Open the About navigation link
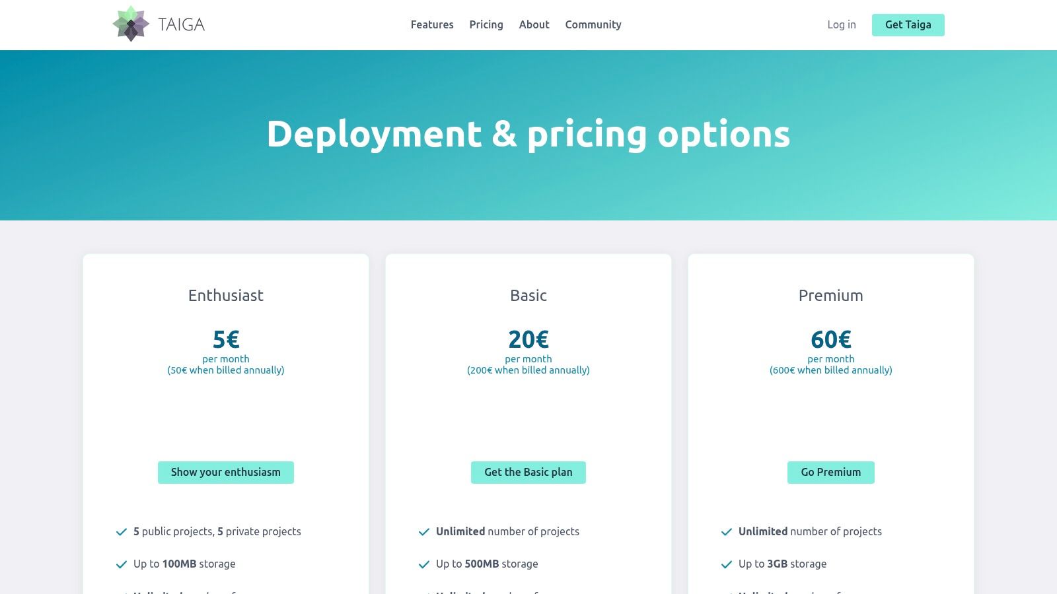Screen dimensions: 1057x594 tap(534, 24)
